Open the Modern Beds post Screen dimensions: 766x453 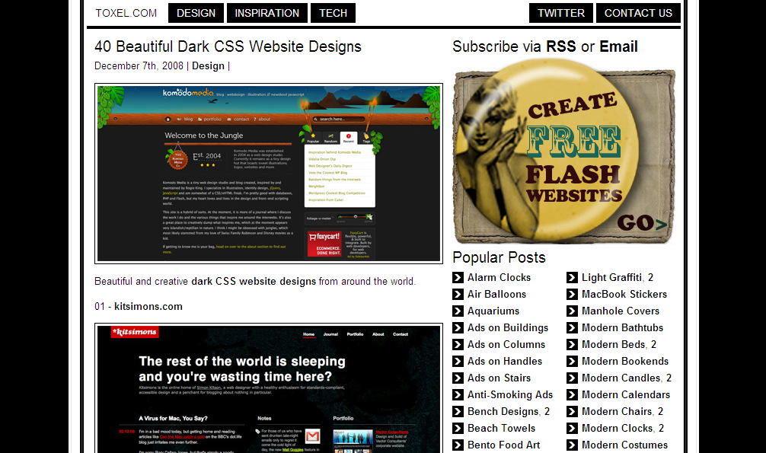(614, 345)
